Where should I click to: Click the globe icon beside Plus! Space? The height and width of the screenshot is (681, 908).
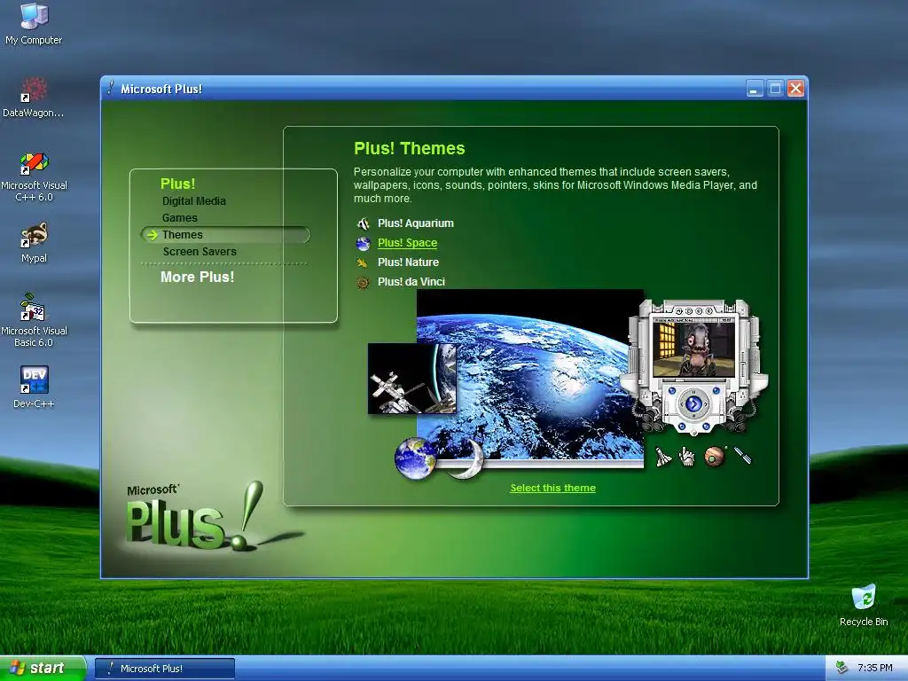click(x=363, y=243)
